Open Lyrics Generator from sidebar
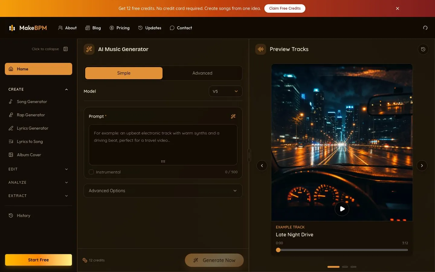 [38, 128]
